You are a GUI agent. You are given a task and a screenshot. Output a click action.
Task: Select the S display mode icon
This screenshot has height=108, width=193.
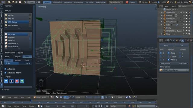[11, 81]
